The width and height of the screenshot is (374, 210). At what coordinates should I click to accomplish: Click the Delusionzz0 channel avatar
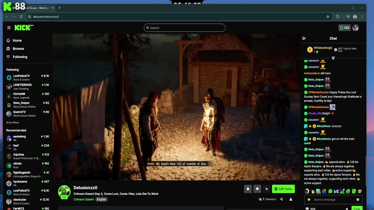click(64, 192)
